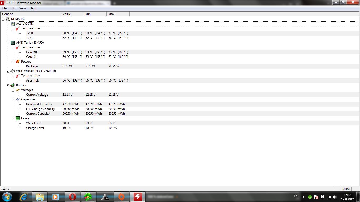Viewport: 360px width, 202px height.
Task: Open the Edit menu
Action: coord(13,8)
